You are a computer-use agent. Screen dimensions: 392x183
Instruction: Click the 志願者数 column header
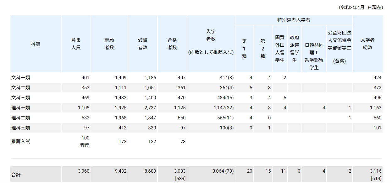[x=109, y=44]
